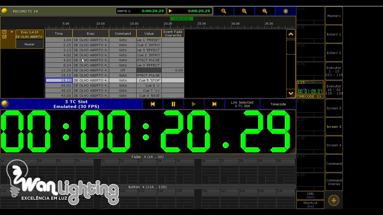Switch to the Masters view button

[334, 16]
